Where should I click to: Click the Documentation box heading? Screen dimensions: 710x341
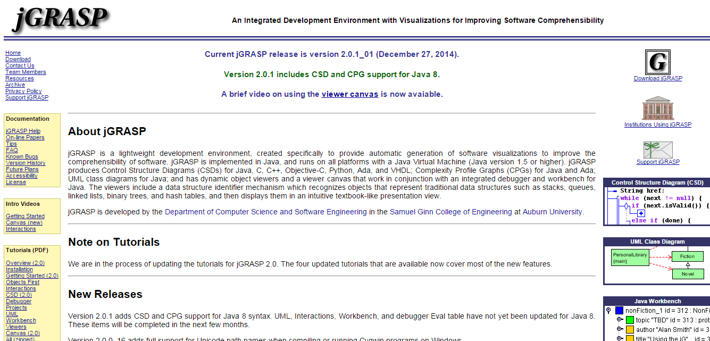[28, 119]
